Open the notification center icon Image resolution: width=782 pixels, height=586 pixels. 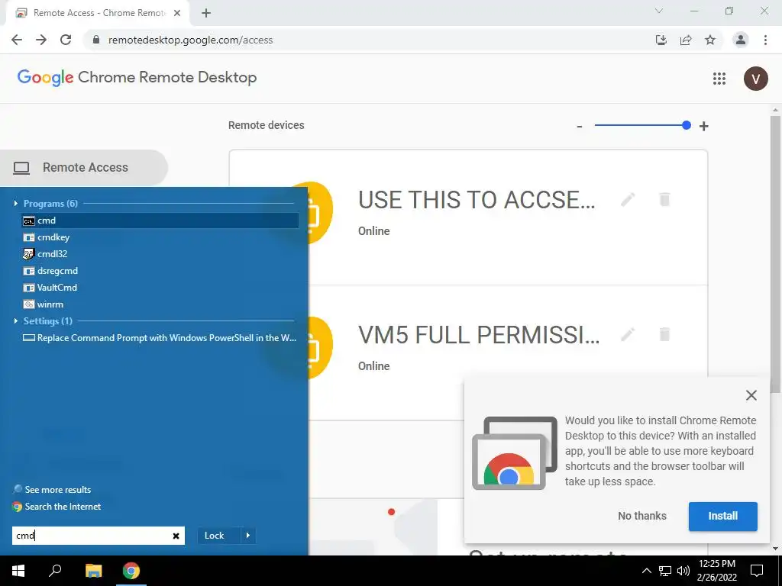(757, 571)
